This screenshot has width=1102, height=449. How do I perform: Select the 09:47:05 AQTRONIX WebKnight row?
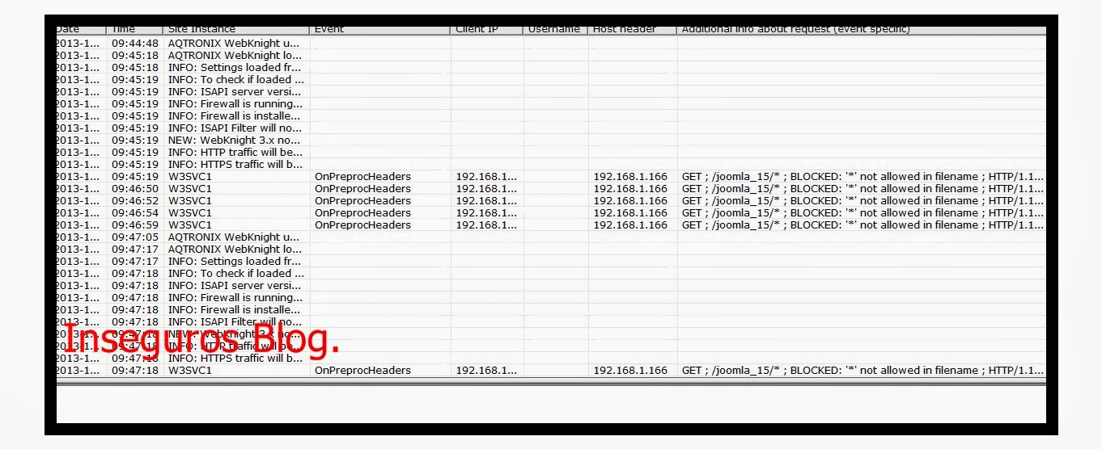233,237
